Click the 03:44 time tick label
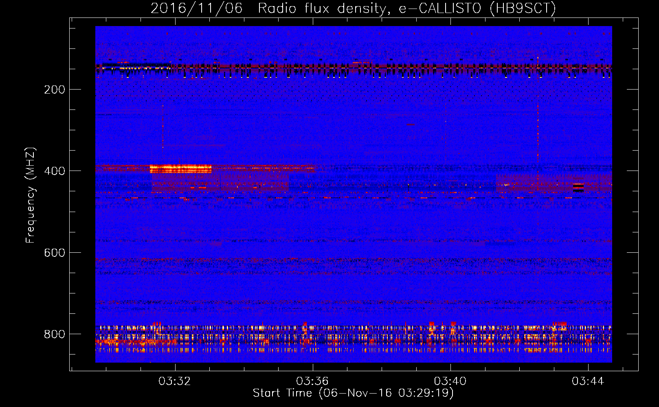 tap(588, 381)
